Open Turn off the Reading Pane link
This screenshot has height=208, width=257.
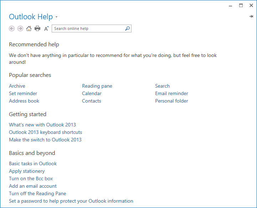click(x=37, y=194)
